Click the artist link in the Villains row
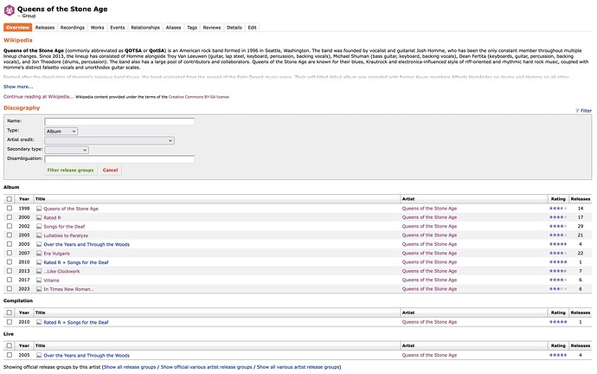This screenshot has width=597, height=374. coord(429,280)
